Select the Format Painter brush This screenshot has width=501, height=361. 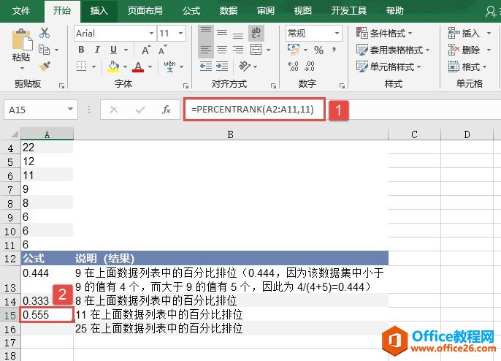tap(45, 66)
